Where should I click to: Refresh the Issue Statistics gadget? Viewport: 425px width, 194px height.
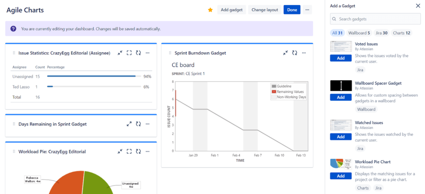tap(138, 53)
